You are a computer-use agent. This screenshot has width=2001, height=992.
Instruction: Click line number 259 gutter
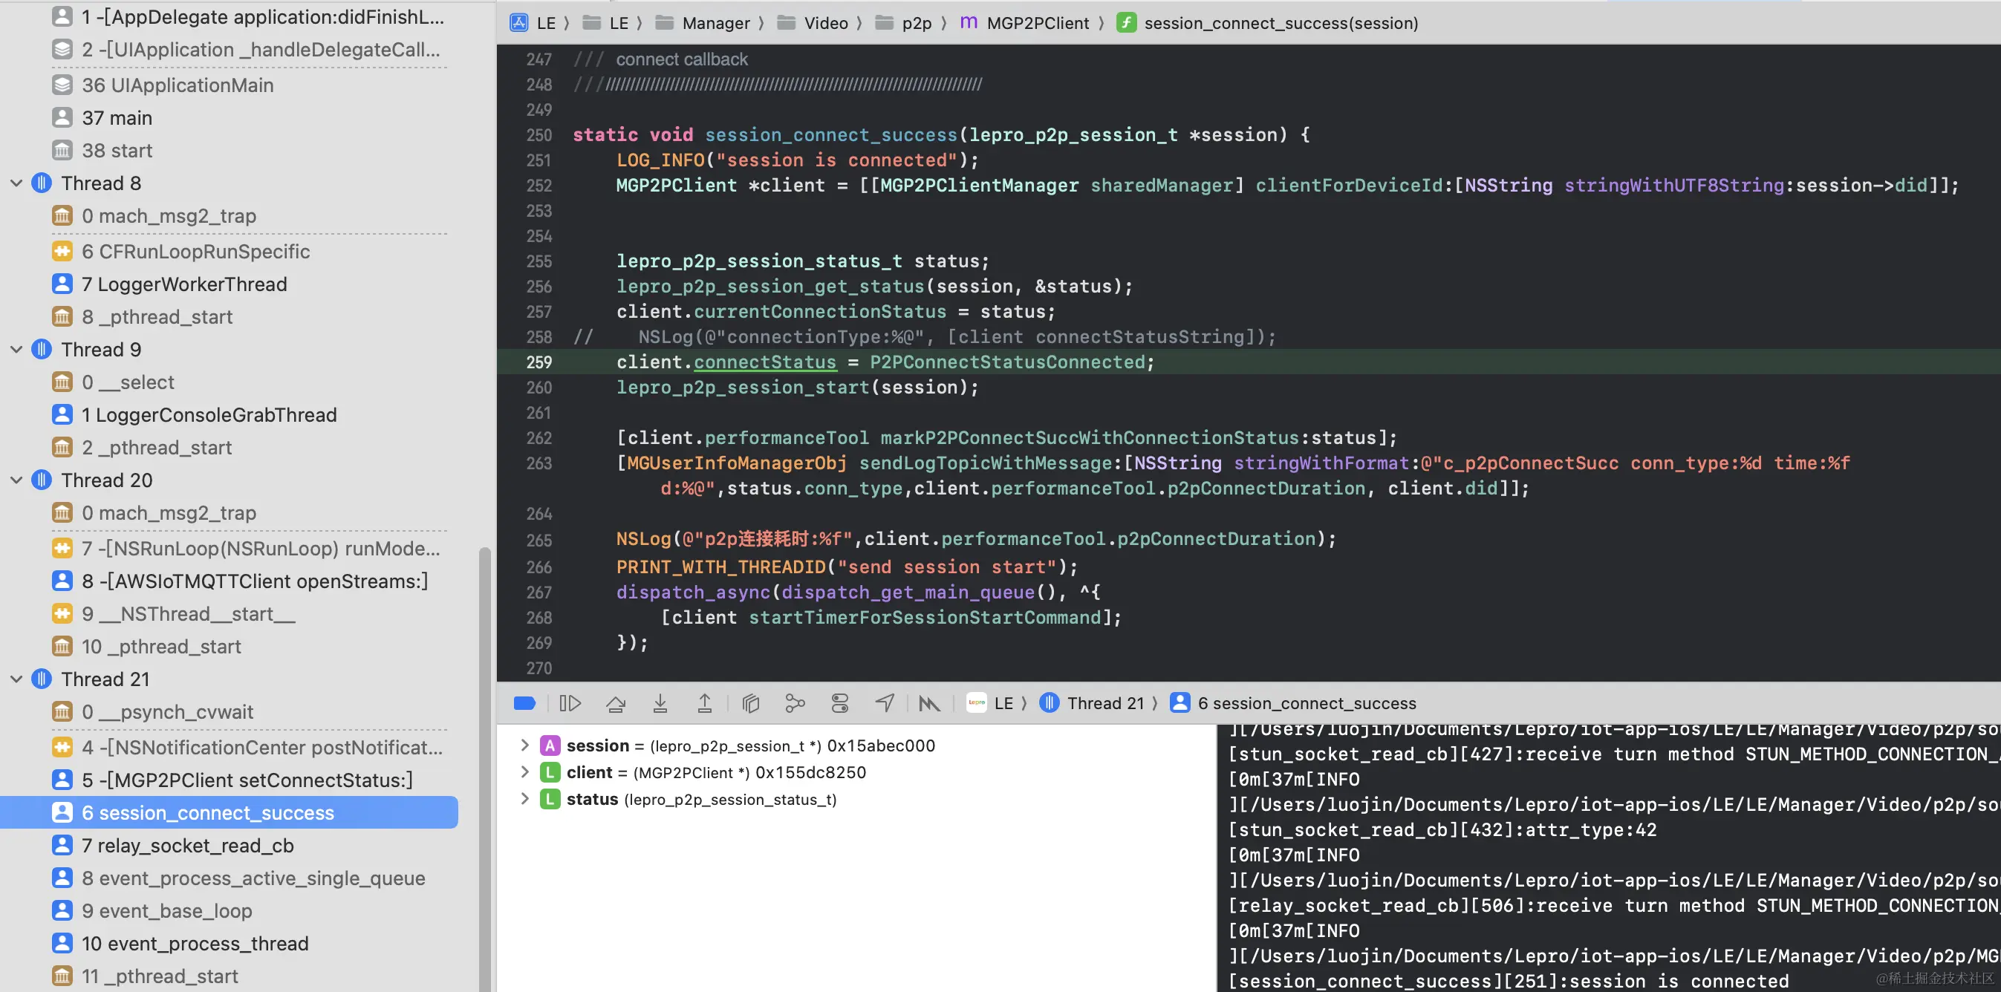point(539,362)
